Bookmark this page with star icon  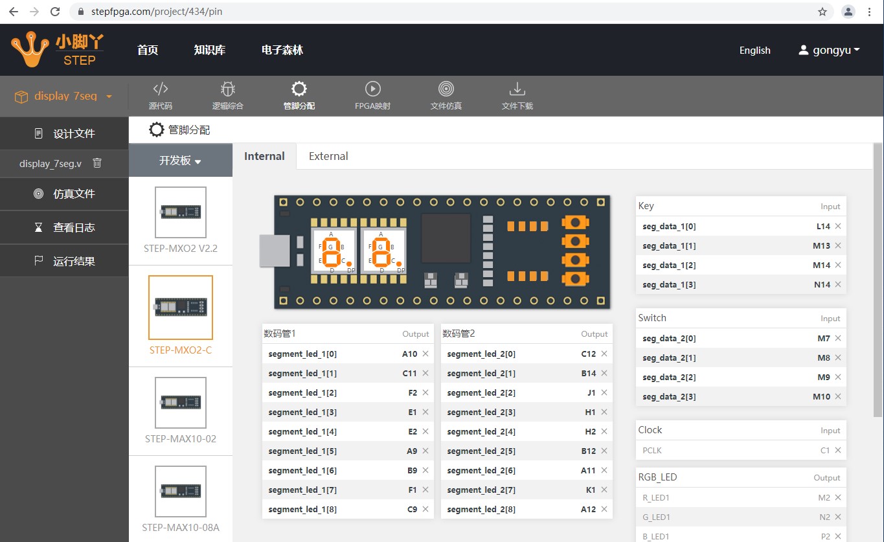pos(822,12)
